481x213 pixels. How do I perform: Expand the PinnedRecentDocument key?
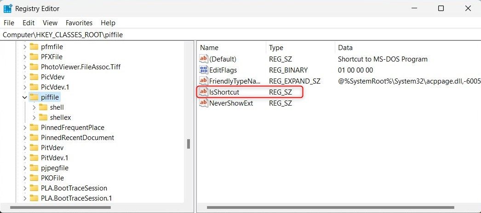tap(25, 138)
